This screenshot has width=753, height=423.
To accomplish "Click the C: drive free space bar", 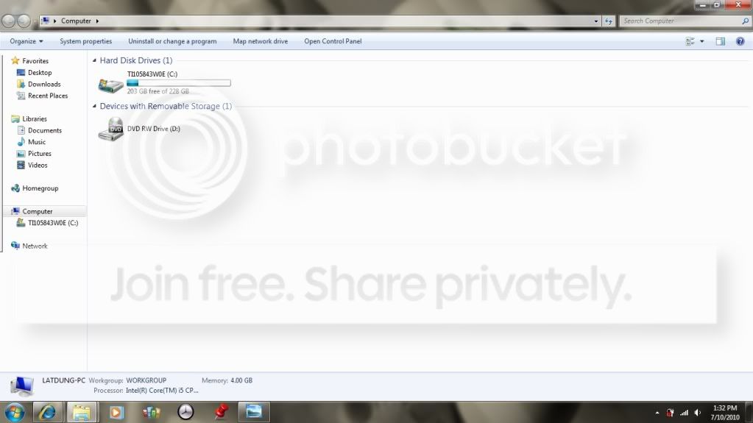I will tap(179, 83).
